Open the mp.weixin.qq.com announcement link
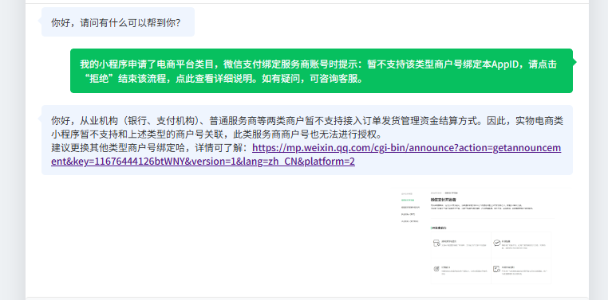This screenshot has height=300, width=608. (x=306, y=154)
